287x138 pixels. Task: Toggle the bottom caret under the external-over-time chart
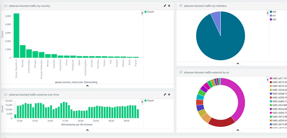tap(87, 130)
